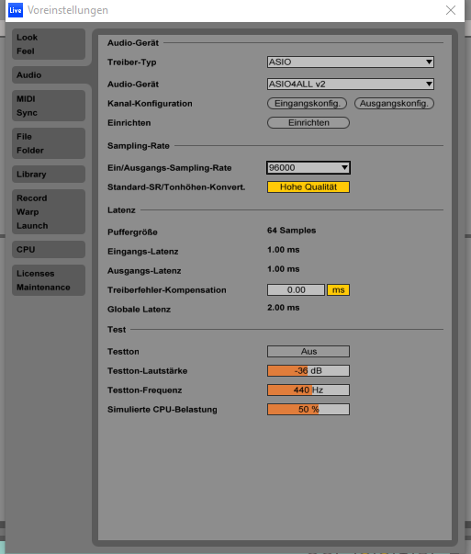Open the Licenses Maintenance tab
The height and width of the screenshot is (554, 471).
tap(49, 280)
